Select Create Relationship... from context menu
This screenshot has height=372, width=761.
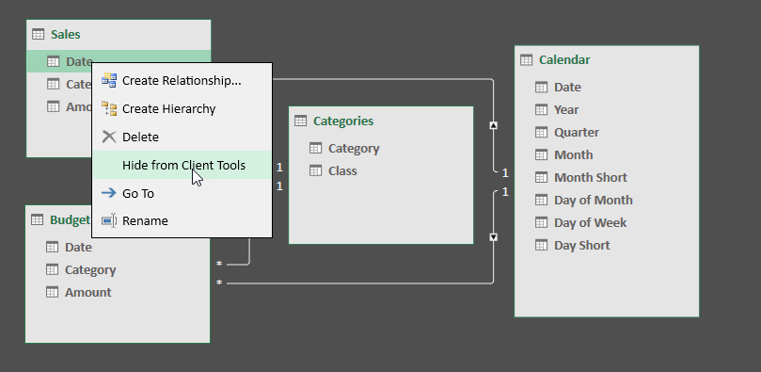(x=182, y=81)
